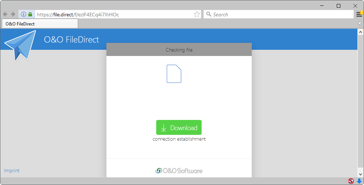364x185 pixels.
Task: Open the browser hamburger menu
Action: (x=359, y=15)
